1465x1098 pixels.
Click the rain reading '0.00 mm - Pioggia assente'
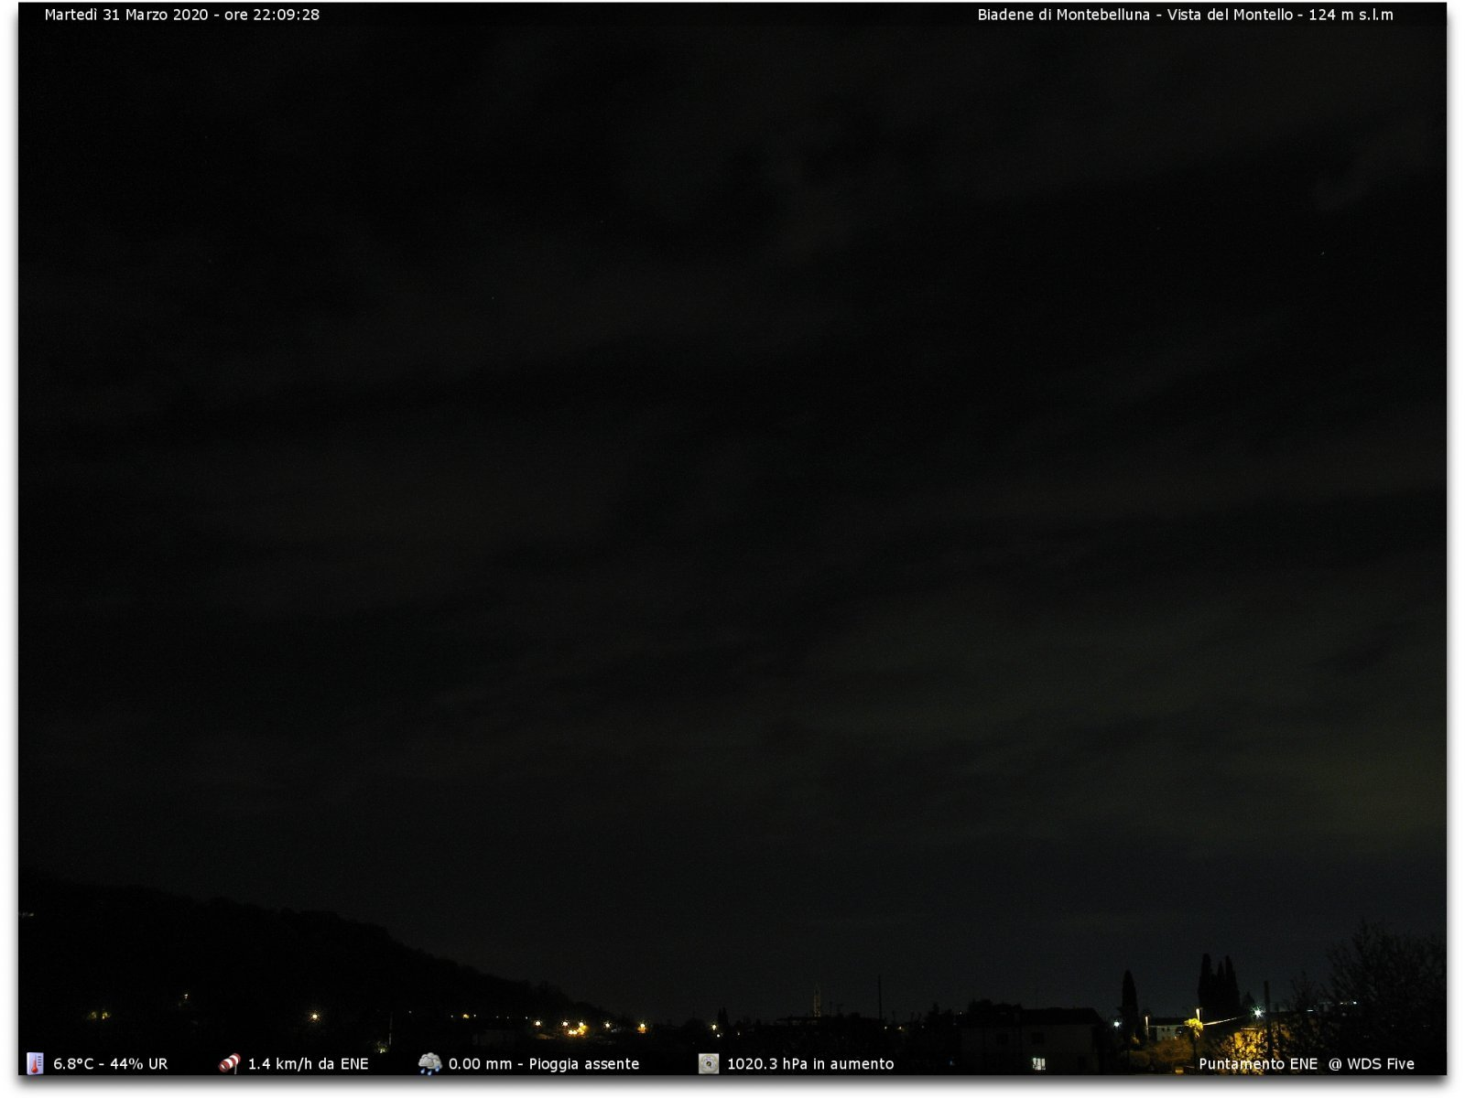tap(544, 1064)
